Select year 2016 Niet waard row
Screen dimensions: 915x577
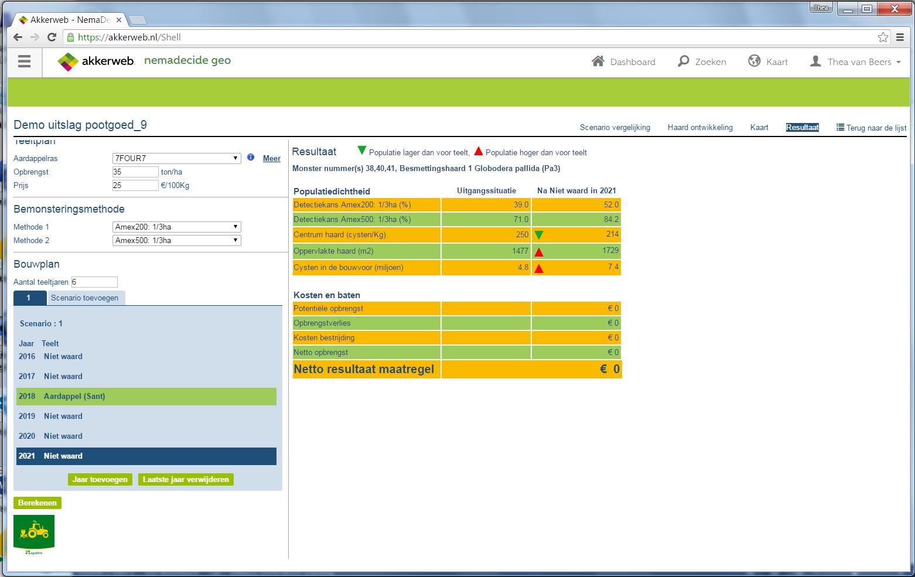(x=146, y=356)
